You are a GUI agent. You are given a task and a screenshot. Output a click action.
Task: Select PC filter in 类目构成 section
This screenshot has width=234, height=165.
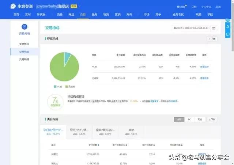[x=189, y=119]
